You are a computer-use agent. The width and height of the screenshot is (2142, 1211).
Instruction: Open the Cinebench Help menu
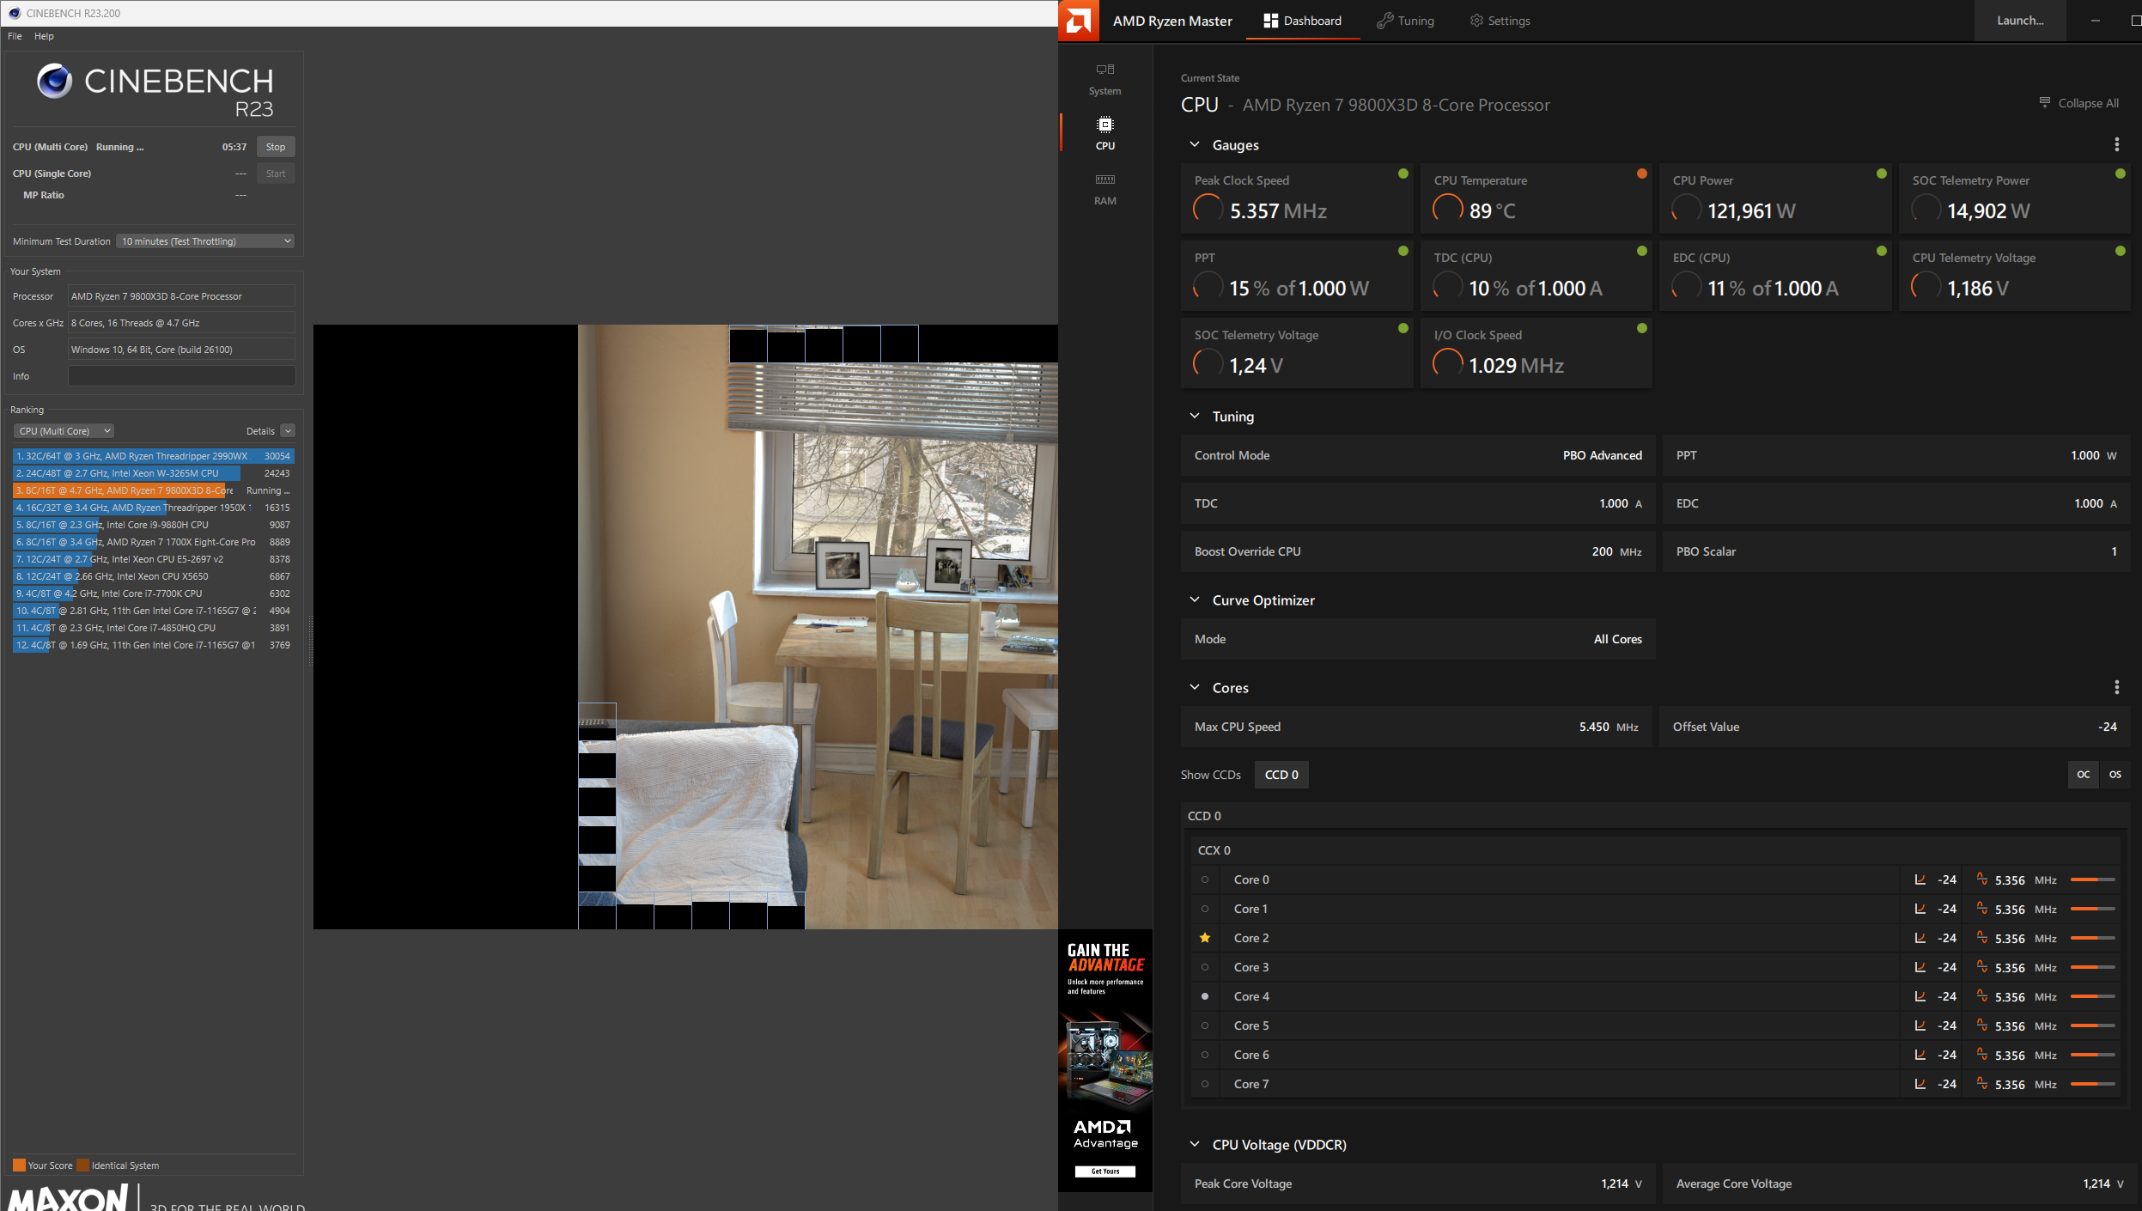point(44,36)
